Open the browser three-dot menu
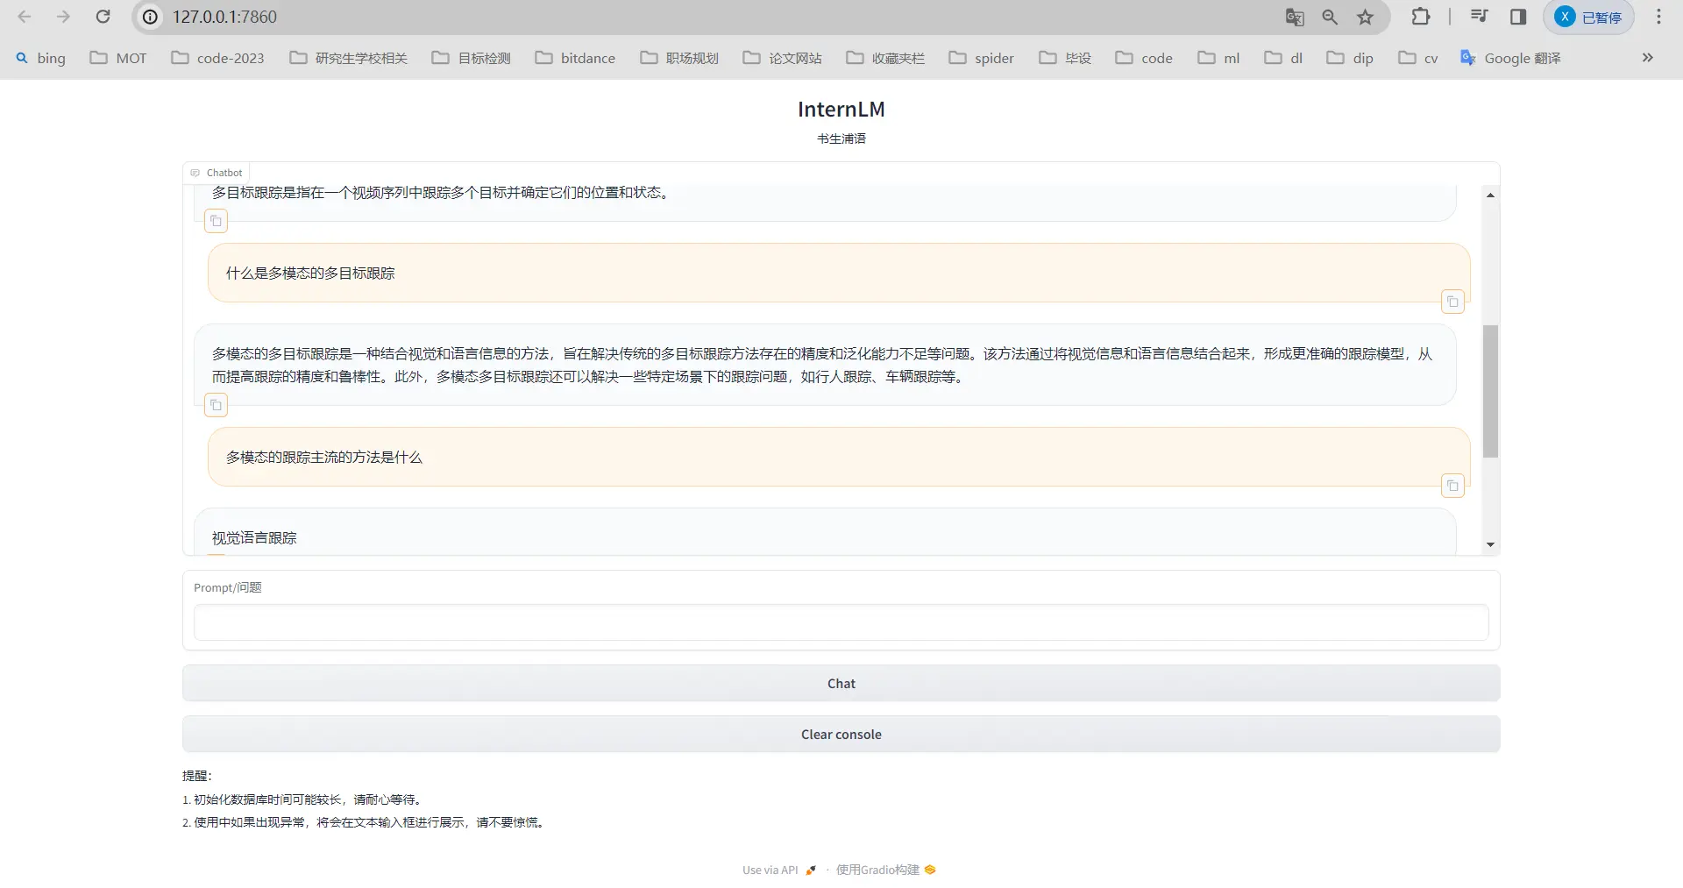 tap(1658, 17)
